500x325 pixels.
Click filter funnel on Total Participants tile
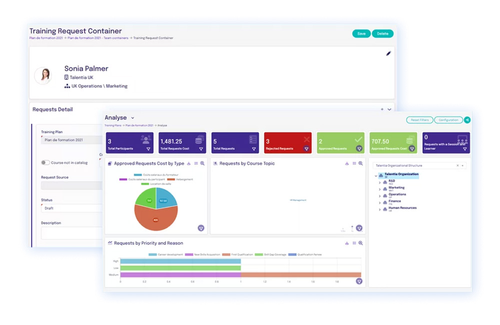pos(148,149)
